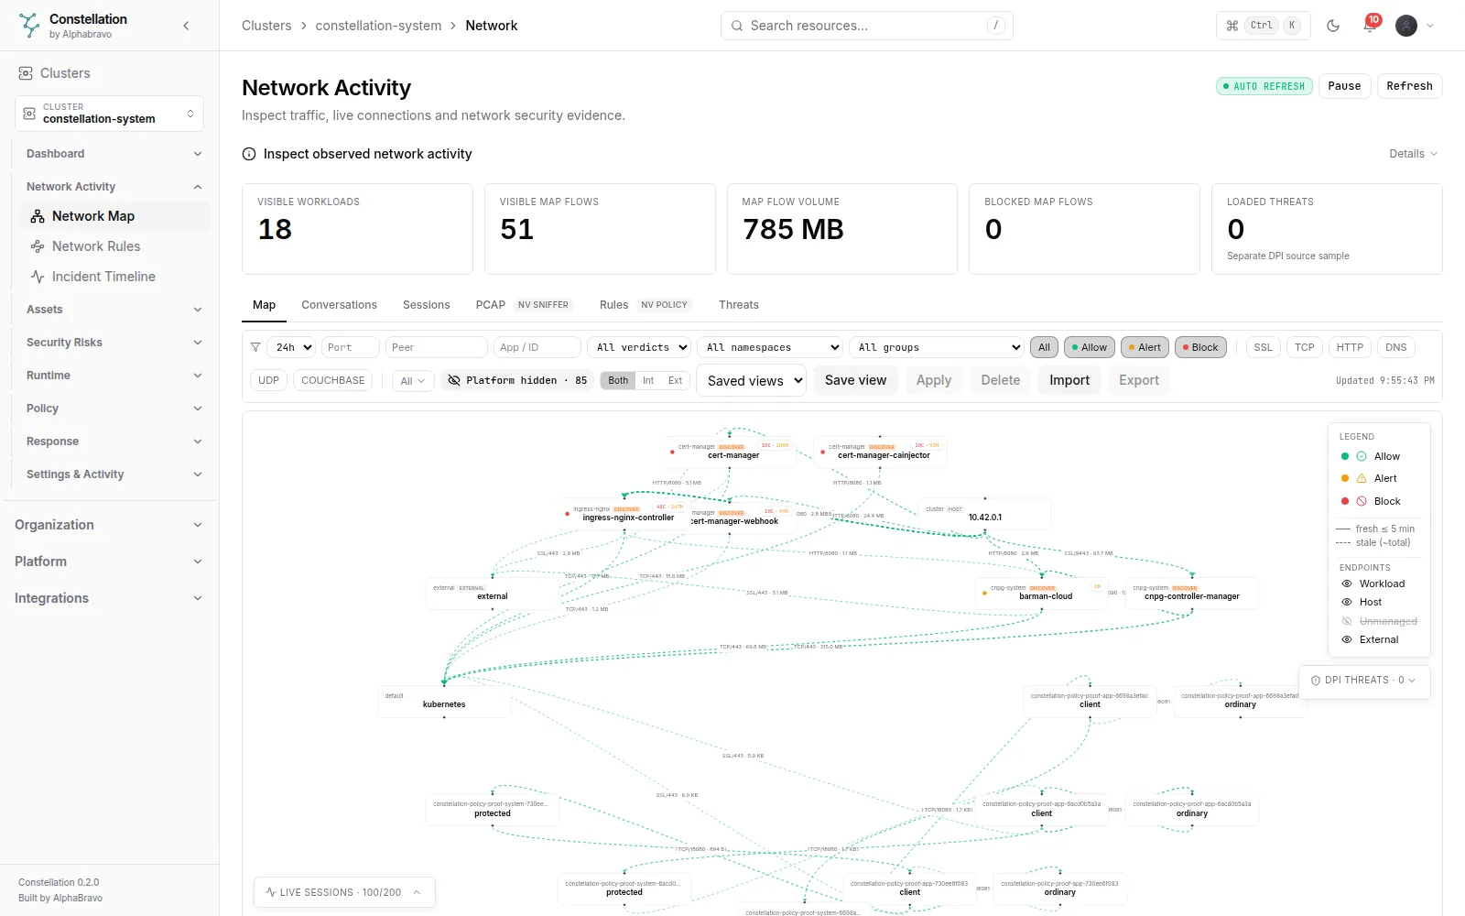Open the All verdicts dropdown

639,347
